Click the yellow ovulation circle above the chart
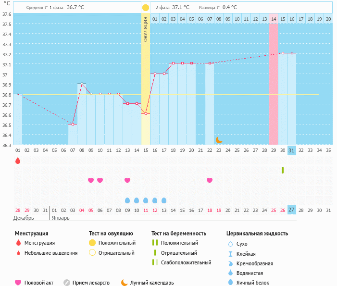This screenshot has width=337, height=286. point(146,8)
